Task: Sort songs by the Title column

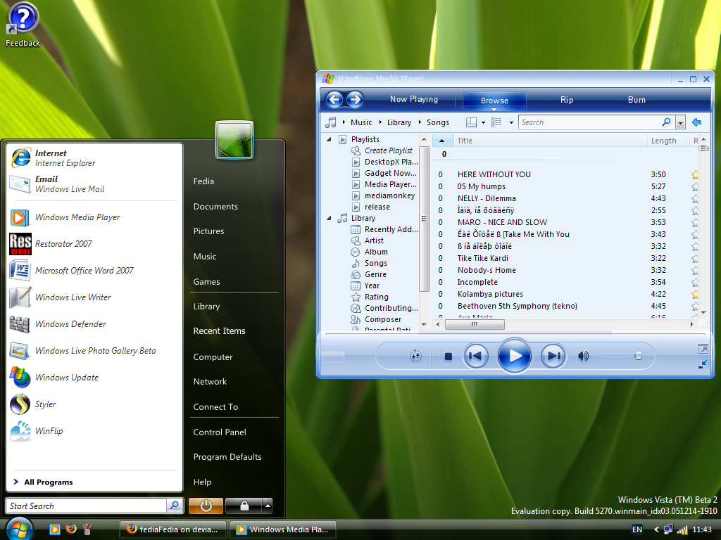Action: pyautogui.click(x=550, y=141)
